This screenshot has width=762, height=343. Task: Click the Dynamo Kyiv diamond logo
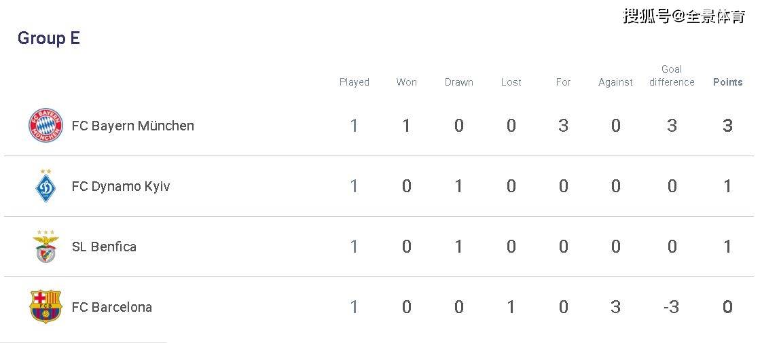[46, 185]
